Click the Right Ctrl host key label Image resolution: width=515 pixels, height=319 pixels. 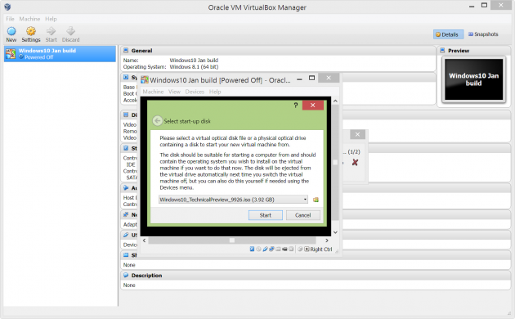(x=321, y=249)
